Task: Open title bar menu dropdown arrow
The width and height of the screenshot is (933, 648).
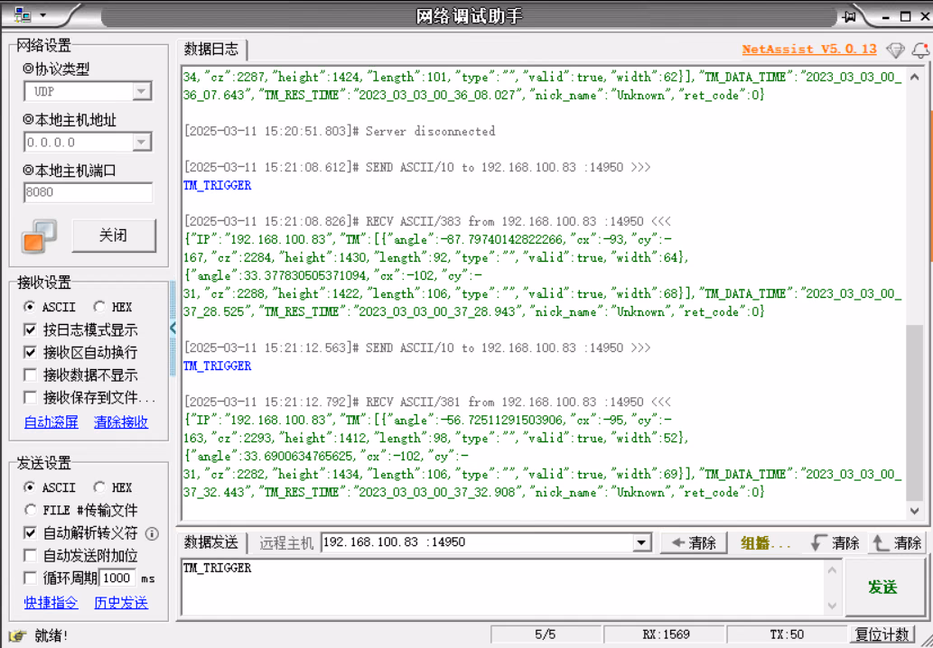Action: (42, 16)
